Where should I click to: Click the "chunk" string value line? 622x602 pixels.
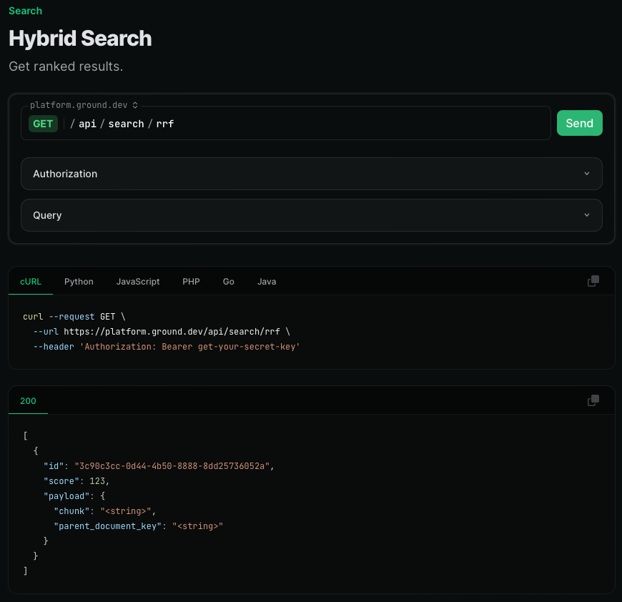coord(105,511)
